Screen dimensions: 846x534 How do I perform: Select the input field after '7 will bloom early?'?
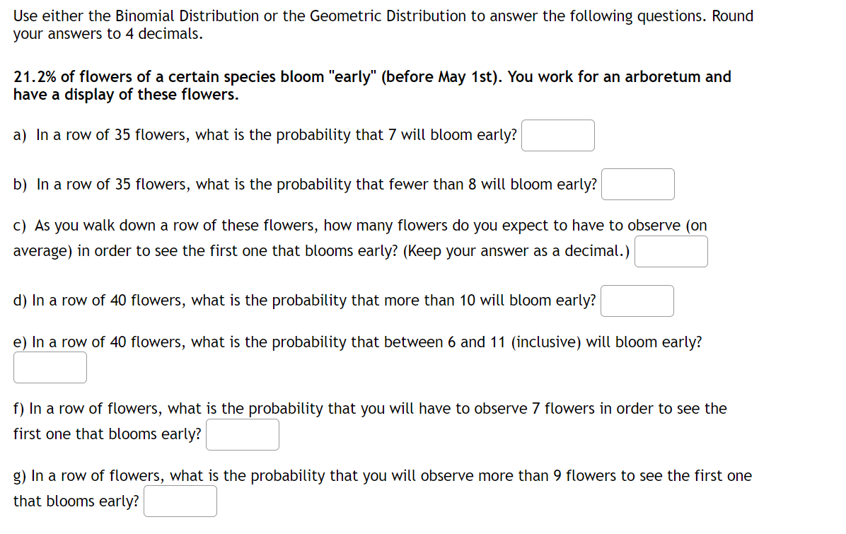[x=557, y=135]
